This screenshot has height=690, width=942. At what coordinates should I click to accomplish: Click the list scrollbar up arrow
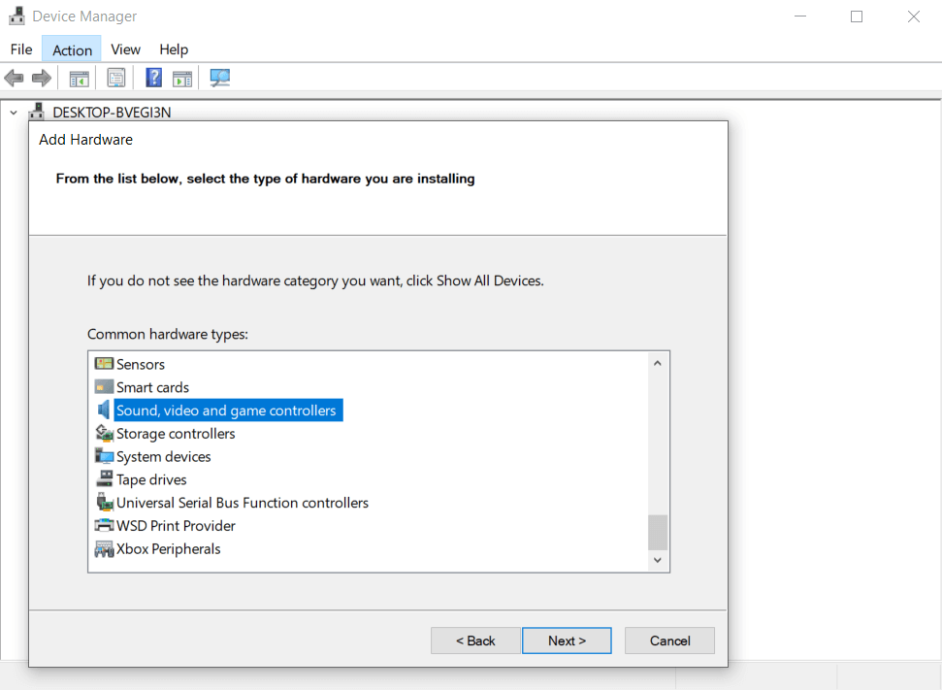click(x=657, y=363)
